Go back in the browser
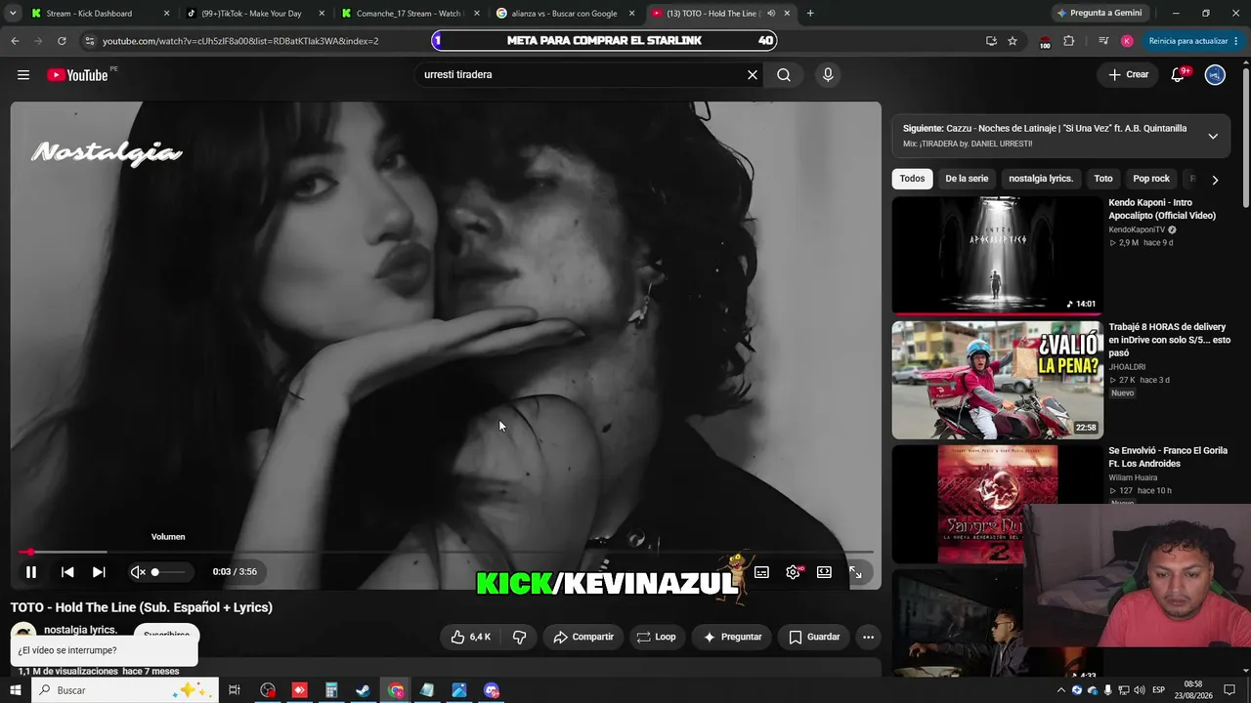The width and height of the screenshot is (1251, 703). click(15, 41)
